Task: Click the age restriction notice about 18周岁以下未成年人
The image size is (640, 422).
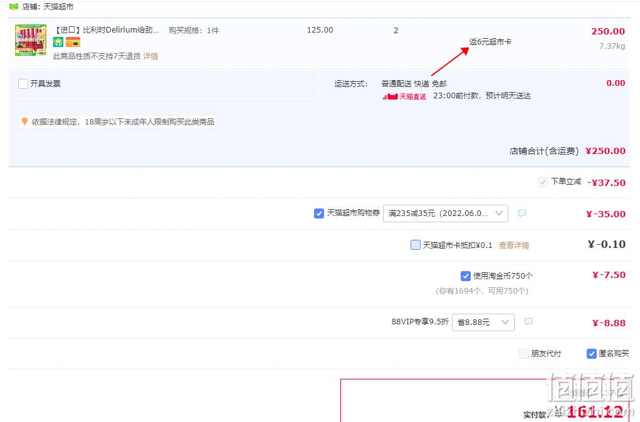Action: pos(123,121)
